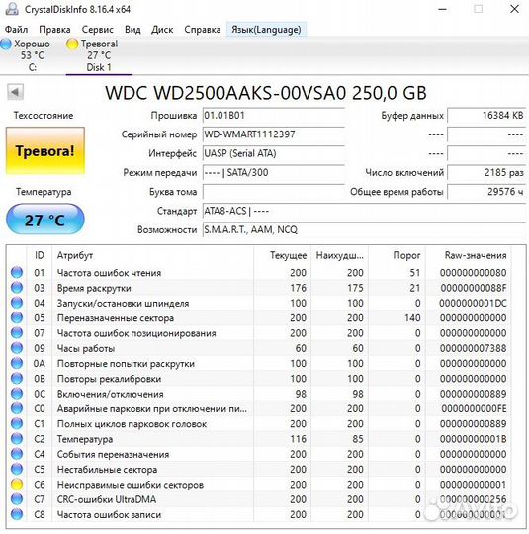Screen dimensions: 529x534
Task: Select the Включения/отключения row
Action: pos(259,394)
